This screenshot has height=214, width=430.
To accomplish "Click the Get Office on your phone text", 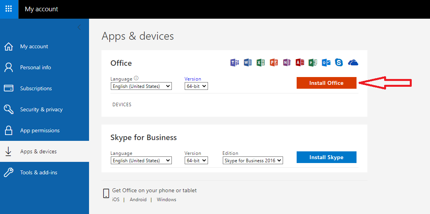I will coord(154,190).
